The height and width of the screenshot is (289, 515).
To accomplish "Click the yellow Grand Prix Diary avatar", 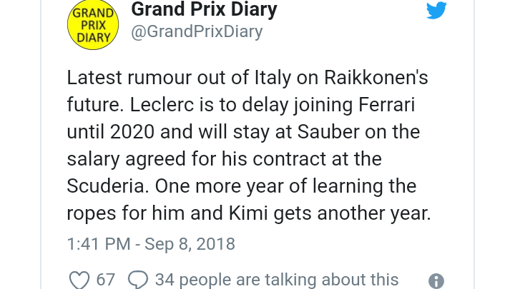I will [x=92, y=26].
